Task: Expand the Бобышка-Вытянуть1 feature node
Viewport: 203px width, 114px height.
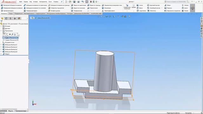Action: pyautogui.click(x=1, y=45)
